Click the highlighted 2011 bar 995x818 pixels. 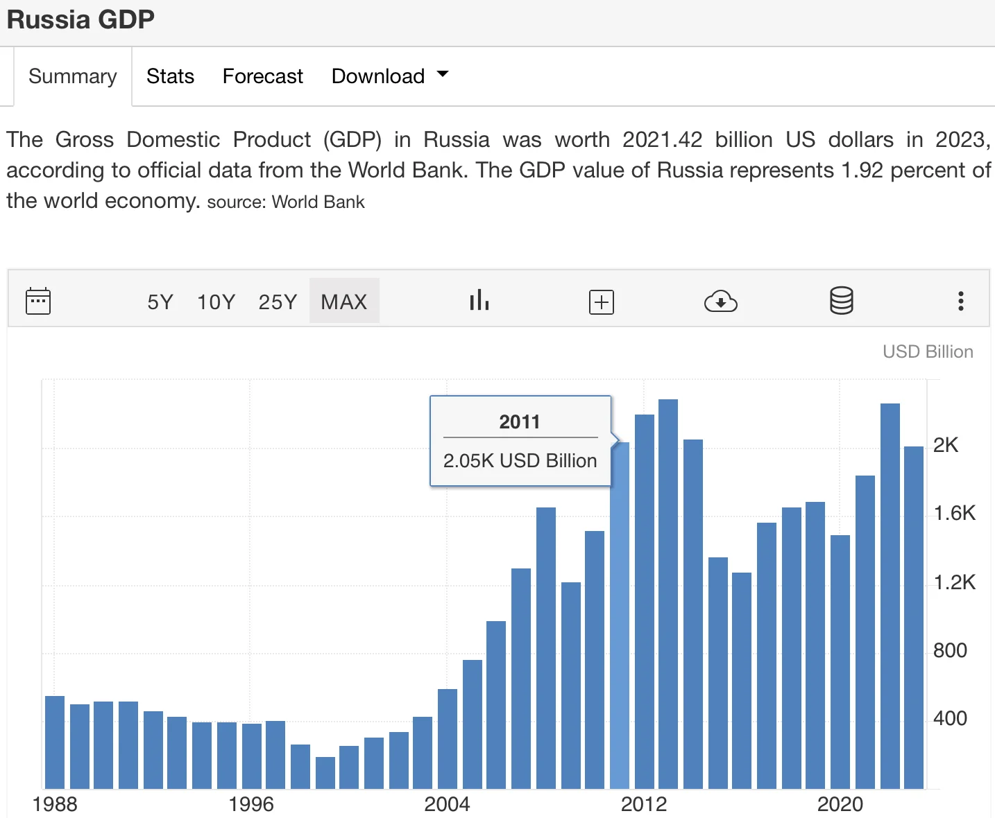[620, 617]
